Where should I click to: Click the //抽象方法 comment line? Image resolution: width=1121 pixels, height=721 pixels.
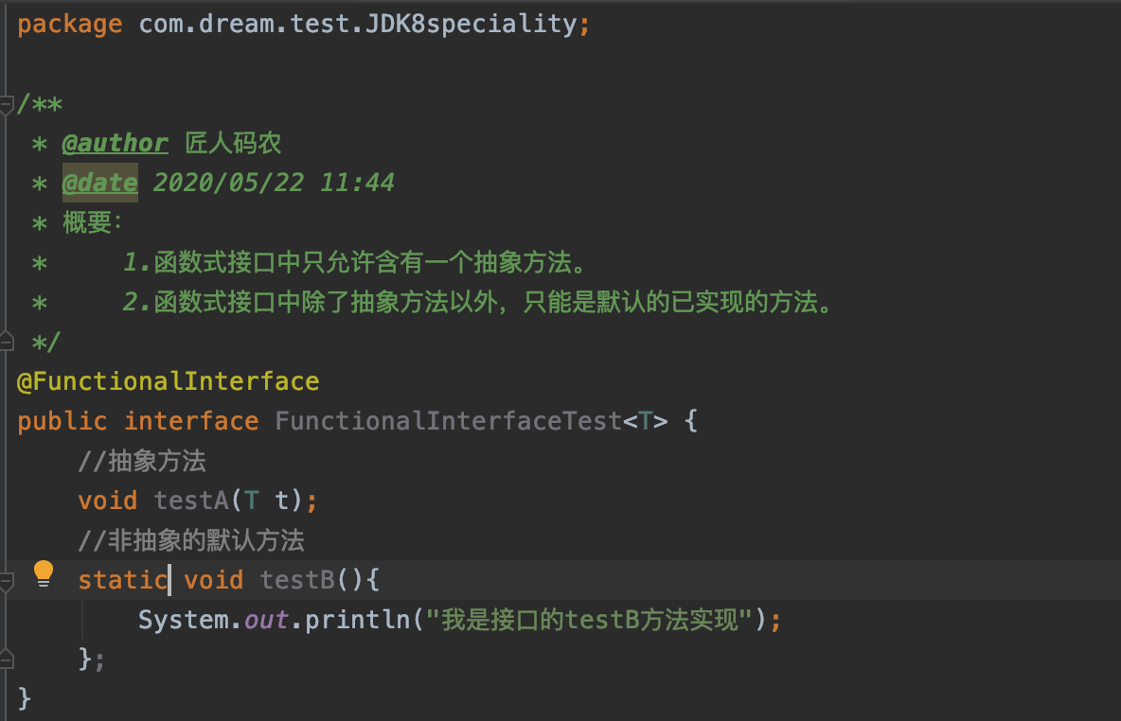[x=142, y=461]
